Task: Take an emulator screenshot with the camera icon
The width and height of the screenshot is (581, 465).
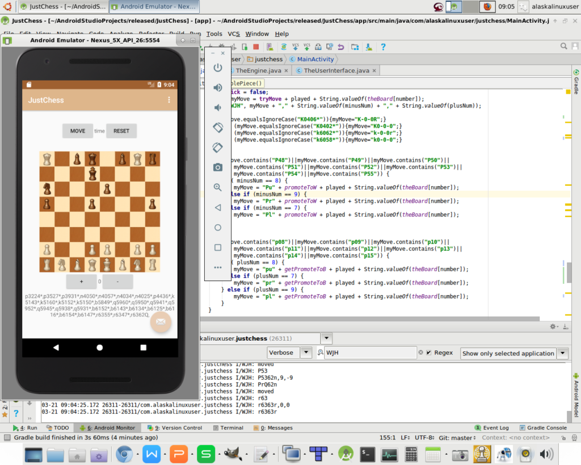Action: (x=218, y=167)
